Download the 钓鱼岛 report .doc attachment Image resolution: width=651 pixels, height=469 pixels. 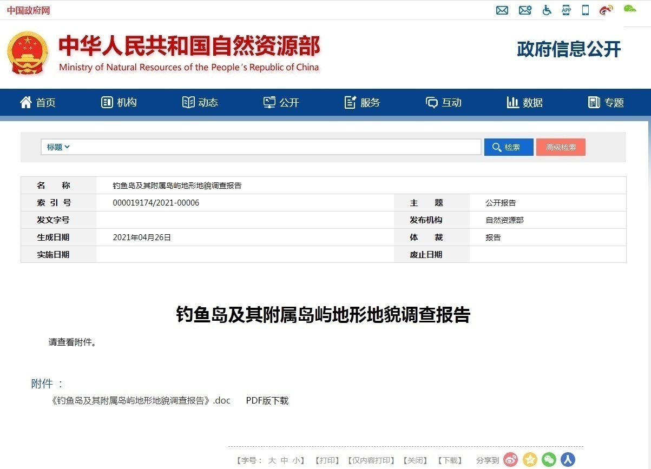point(140,401)
